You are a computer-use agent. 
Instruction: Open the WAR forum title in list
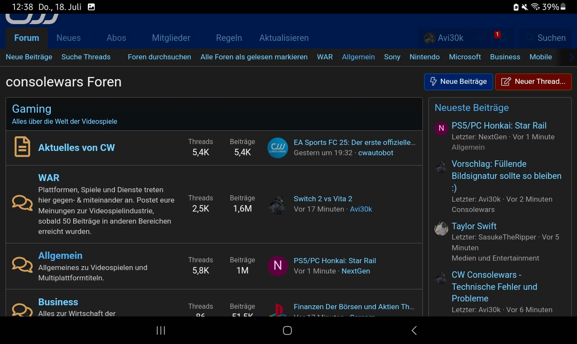tap(49, 178)
